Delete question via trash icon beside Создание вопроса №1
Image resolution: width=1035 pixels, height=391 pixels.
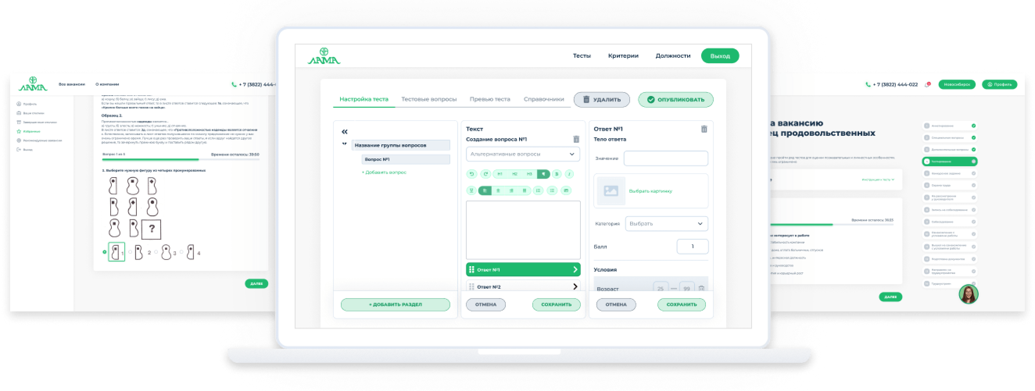[576, 139]
